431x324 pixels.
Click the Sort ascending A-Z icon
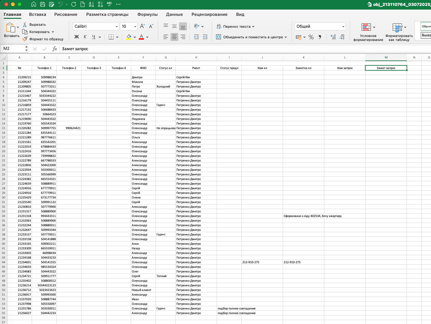[x=91, y=4]
